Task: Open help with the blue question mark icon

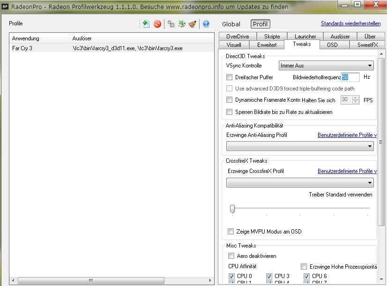Action: click(206, 24)
